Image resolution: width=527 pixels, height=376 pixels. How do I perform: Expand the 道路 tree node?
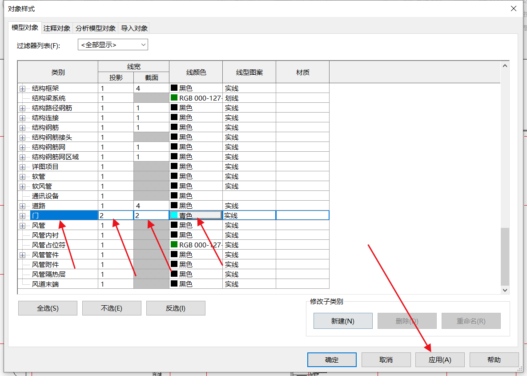coord(22,206)
